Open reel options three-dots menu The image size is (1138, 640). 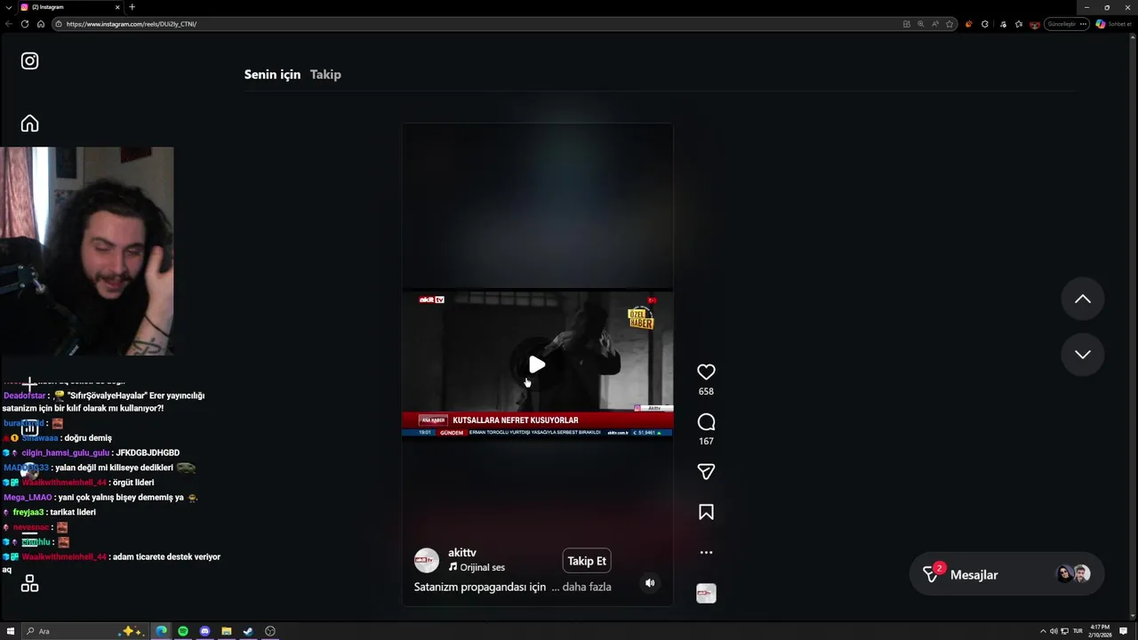point(706,552)
